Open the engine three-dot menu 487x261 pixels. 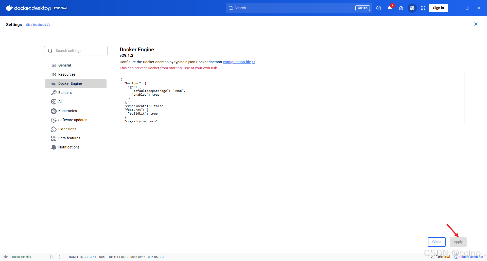coord(59,257)
